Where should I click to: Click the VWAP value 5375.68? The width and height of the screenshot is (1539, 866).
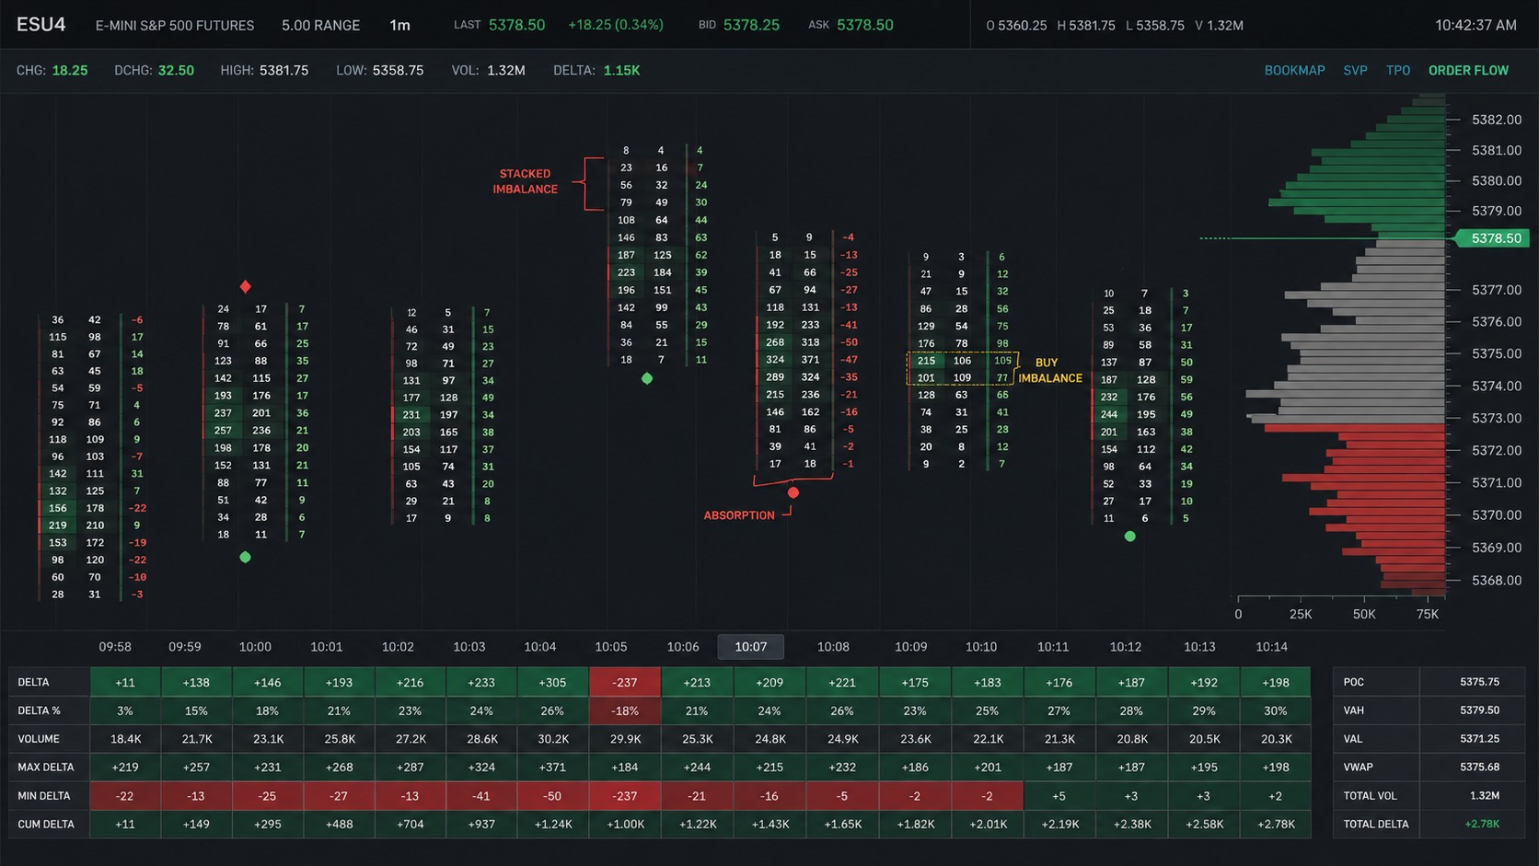click(1479, 767)
